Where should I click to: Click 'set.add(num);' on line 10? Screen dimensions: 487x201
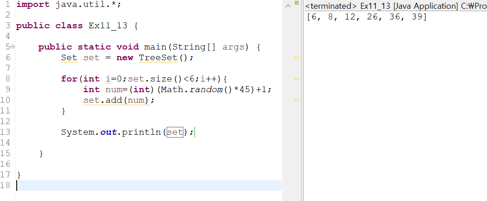point(119,100)
